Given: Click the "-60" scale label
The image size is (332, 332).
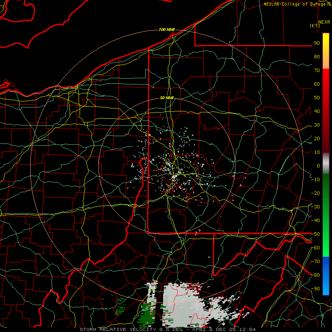Looking at the screenshot, I should tap(315, 248).
